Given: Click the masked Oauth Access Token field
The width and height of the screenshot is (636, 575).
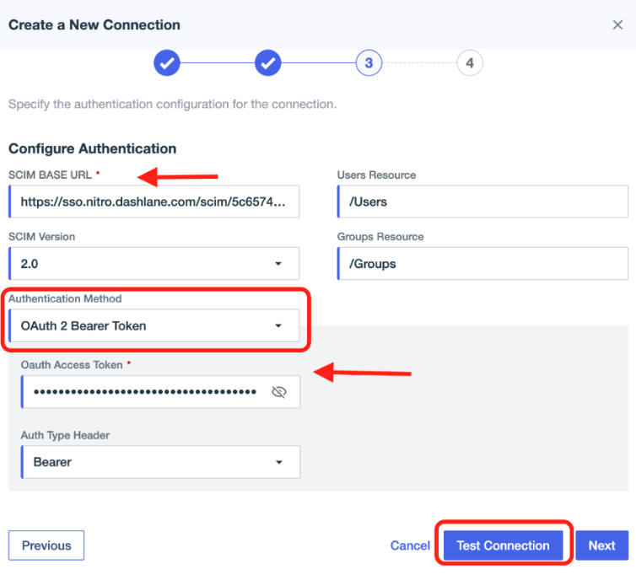Looking at the screenshot, I should point(143,392).
